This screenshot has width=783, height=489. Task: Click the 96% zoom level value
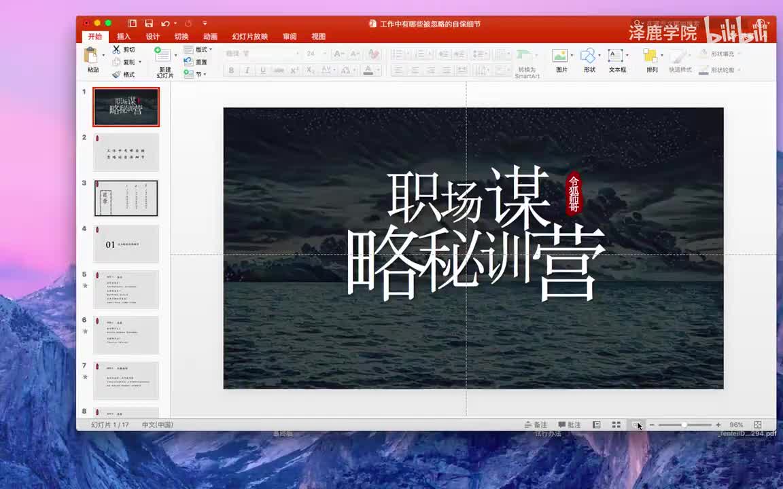point(736,424)
